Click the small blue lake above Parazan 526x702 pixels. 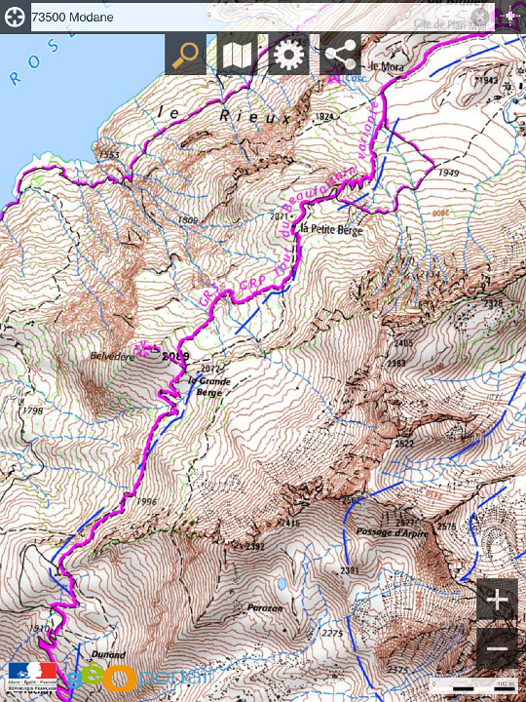(282, 584)
